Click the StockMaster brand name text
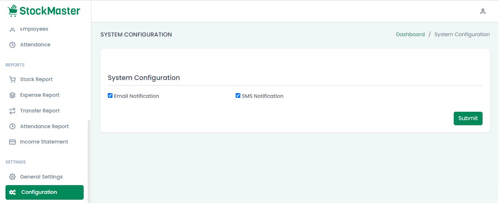The image size is (499, 203). click(x=50, y=11)
